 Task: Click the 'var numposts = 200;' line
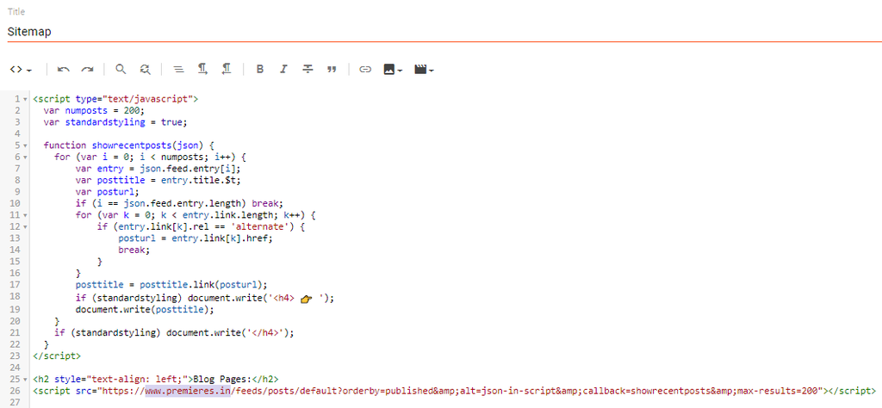click(x=94, y=110)
